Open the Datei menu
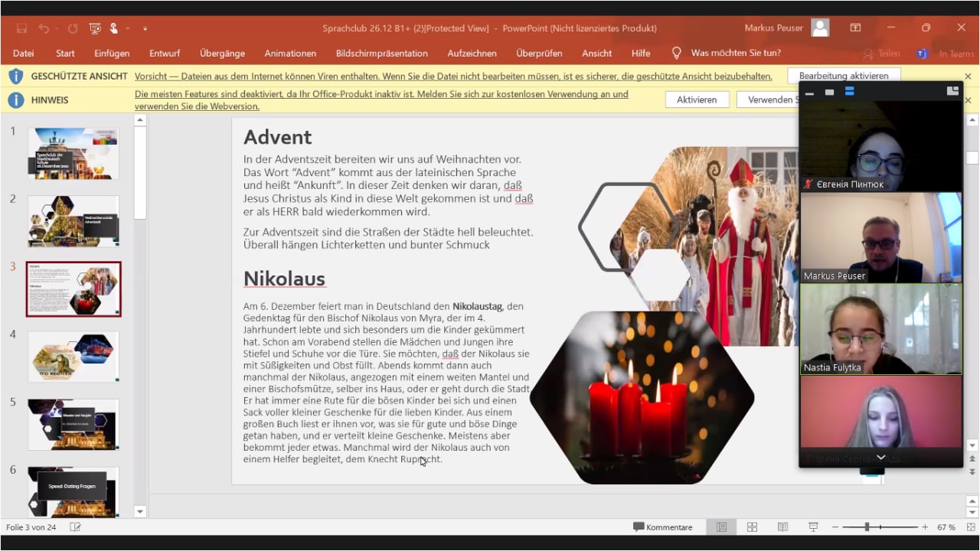Viewport: 980px width, 551px height. pos(24,54)
